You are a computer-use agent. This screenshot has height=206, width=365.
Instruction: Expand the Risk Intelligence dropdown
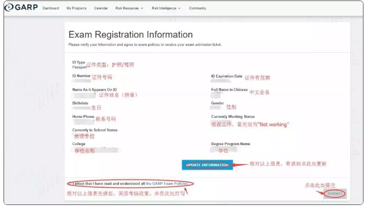coord(166,8)
